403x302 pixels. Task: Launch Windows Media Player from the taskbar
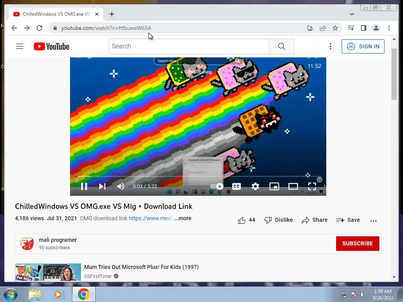(59, 295)
